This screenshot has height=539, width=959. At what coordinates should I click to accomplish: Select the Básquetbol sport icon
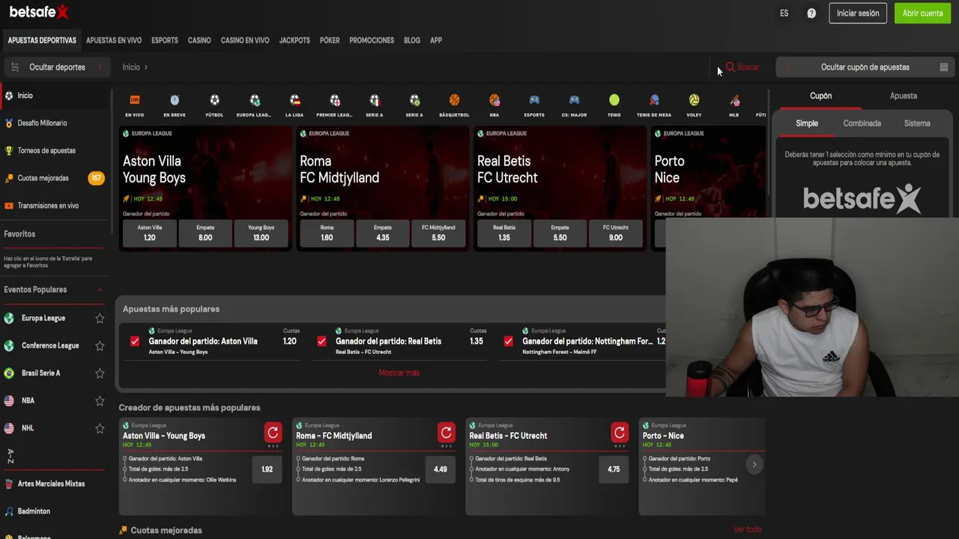click(x=454, y=100)
